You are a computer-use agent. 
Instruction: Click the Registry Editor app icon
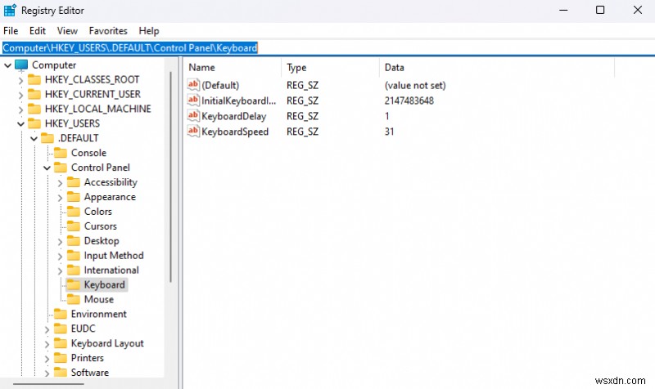click(10, 10)
